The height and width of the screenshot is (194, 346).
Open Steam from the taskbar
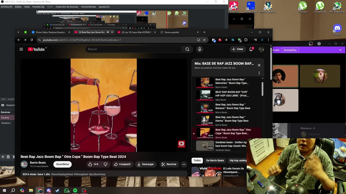pyautogui.click(x=57, y=190)
